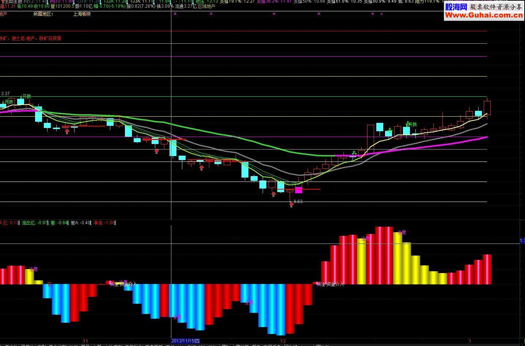Viewport: 525px width, 346px height.
Task: Select the 支撑61.8%: 10.35 support level
Action: pyautogui.click(x=344, y=1)
